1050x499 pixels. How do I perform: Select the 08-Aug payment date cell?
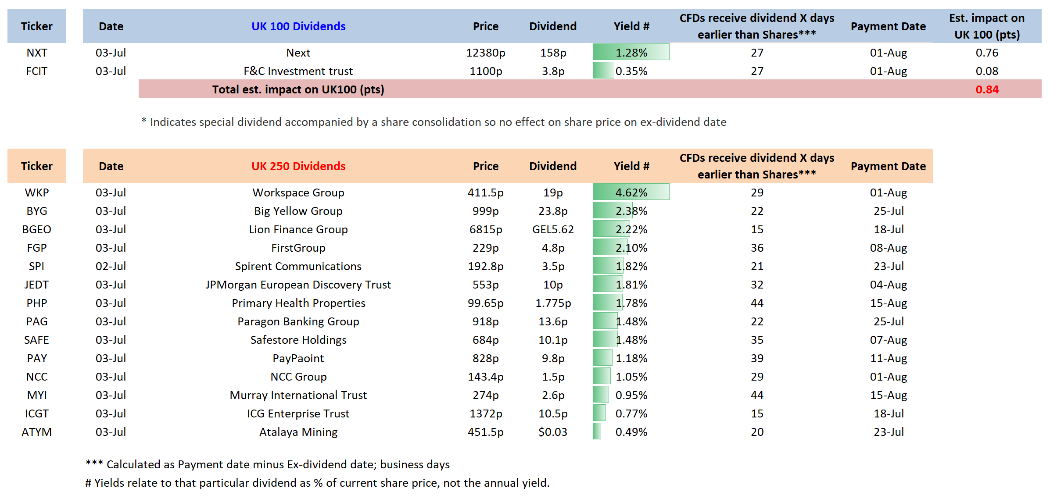pyautogui.click(x=889, y=248)
